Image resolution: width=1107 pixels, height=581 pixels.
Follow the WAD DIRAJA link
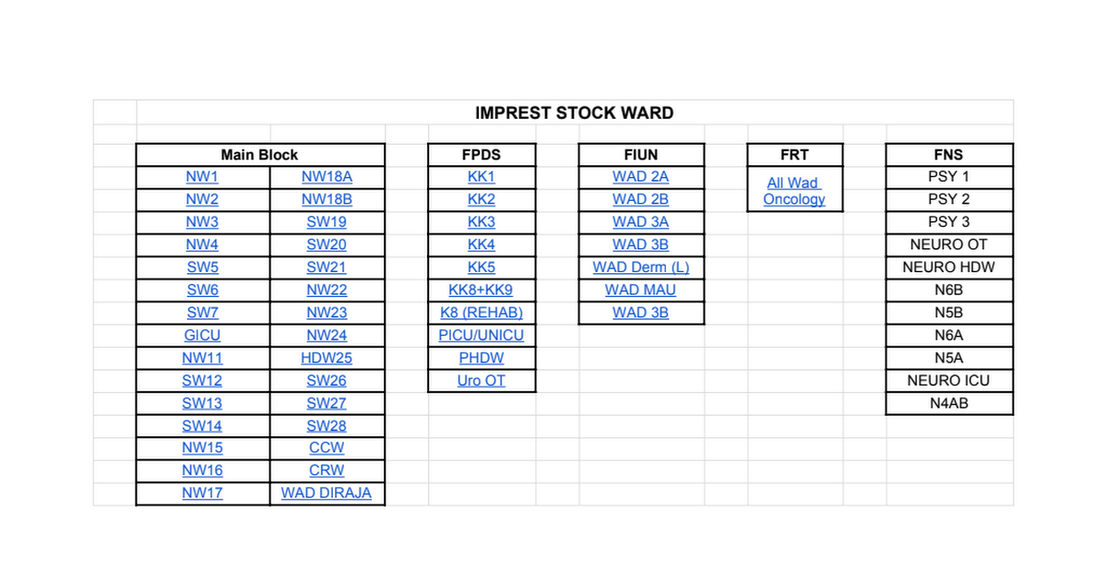327,493
